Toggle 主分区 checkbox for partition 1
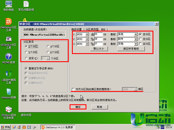 [140, 34]
